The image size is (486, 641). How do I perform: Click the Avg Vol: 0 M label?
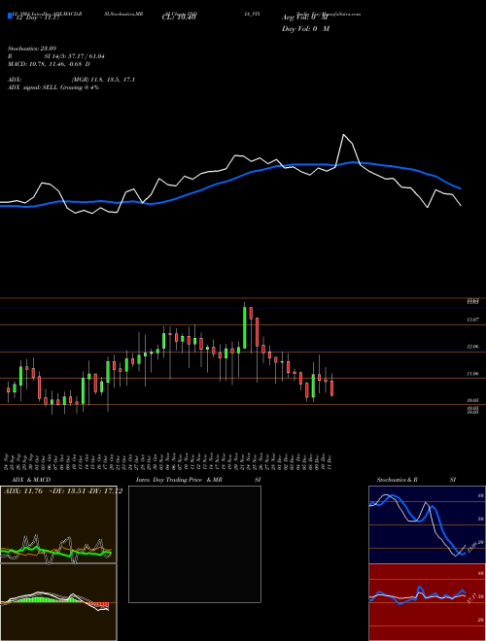305,17
